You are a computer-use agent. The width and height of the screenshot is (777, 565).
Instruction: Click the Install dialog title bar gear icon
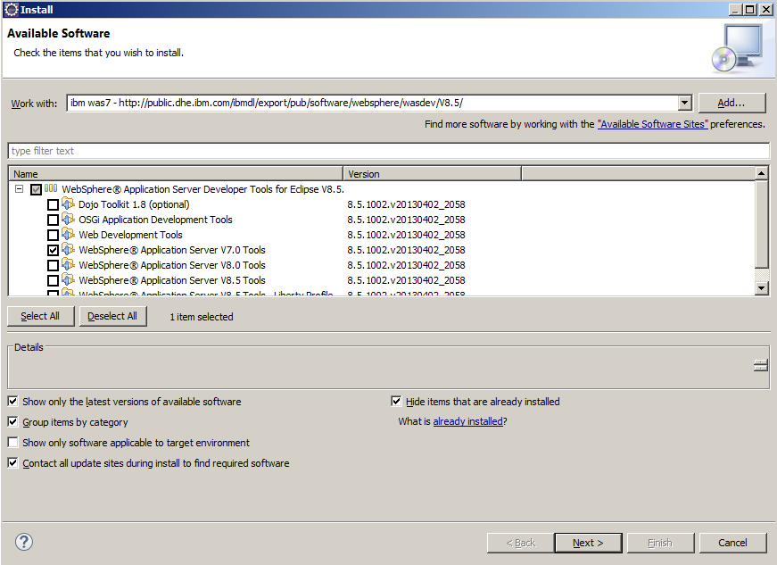11,10
